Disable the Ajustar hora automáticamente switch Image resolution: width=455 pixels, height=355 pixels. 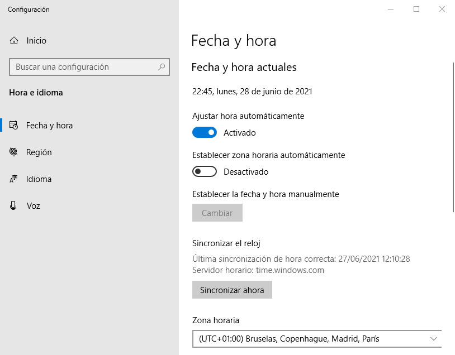coord(205,133)
